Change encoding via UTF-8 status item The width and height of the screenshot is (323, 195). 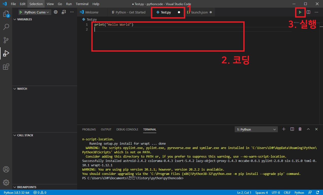pyautogui.click(x=276, y=192)
